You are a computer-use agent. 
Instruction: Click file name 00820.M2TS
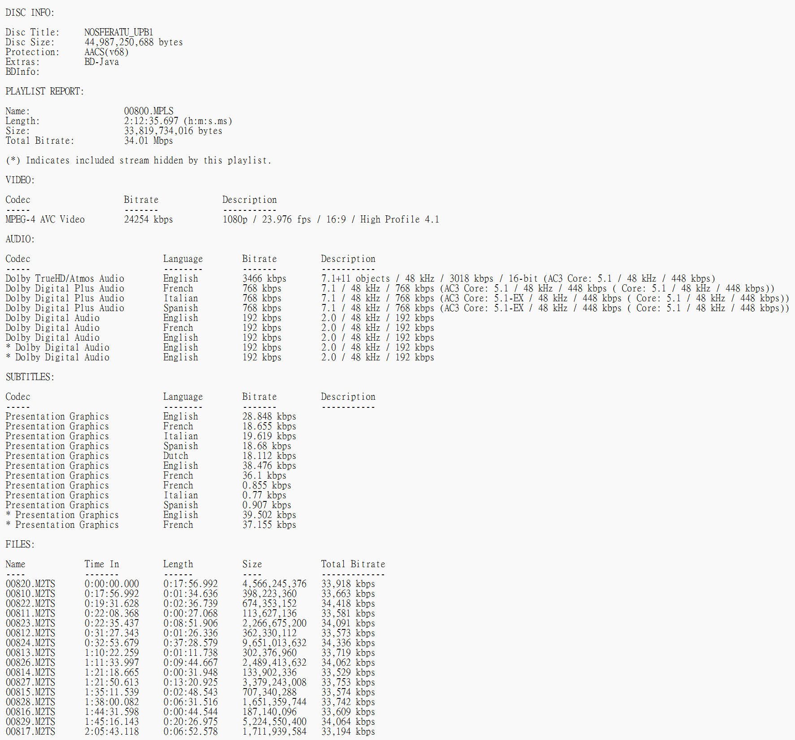coord(30,584)
